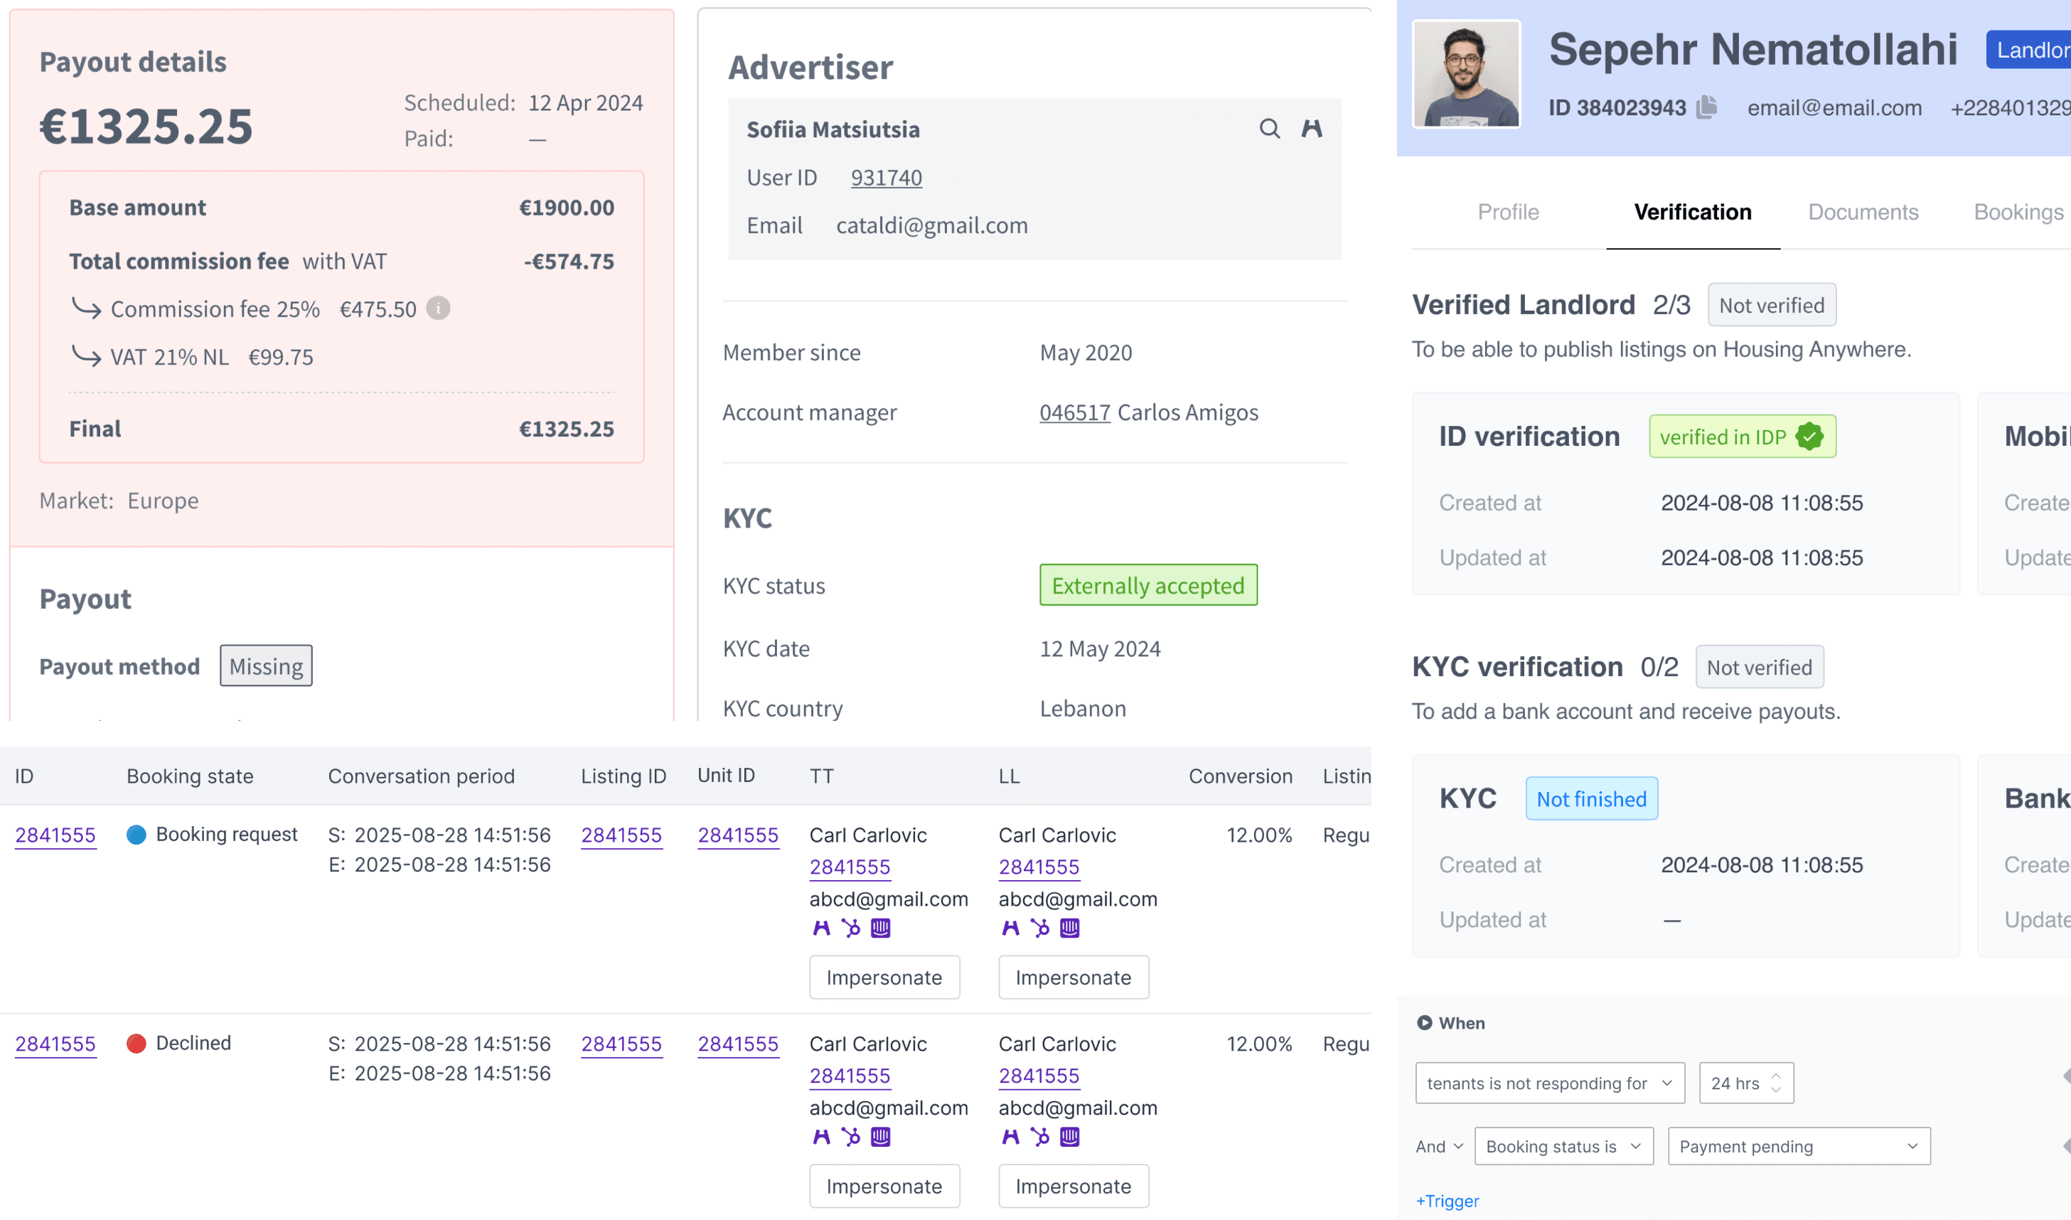Screen dimensions: 2071x1220
Task: Expand the 'Booking status is' dropdown
Action: click(1563, 1146)
